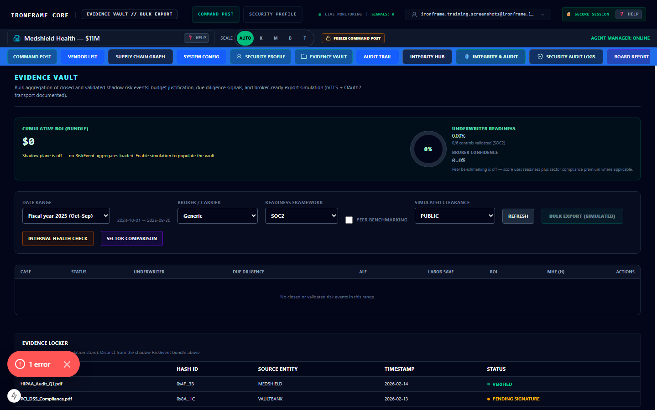Select AUTO scale option
Image resolution: width=657 pixels, height=410 pixels.
[245, 38]
